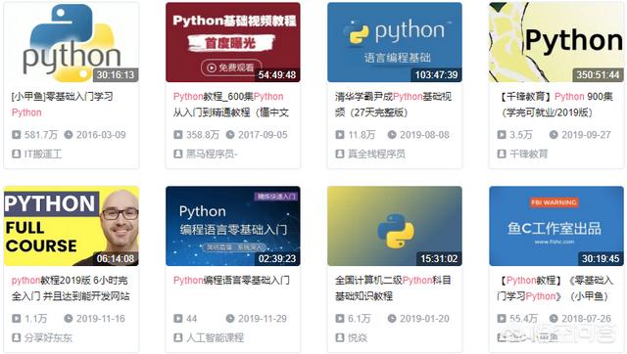The height and width of the screenshot is (354, 627).
Task: Click title 清华学霸尹成Python基础视频
Action: click(394, 105)
